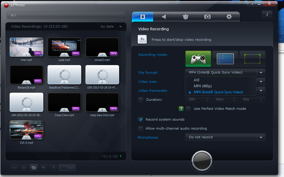
Task: Click the upload arrow icon
Action: click(x=43, y=168)
